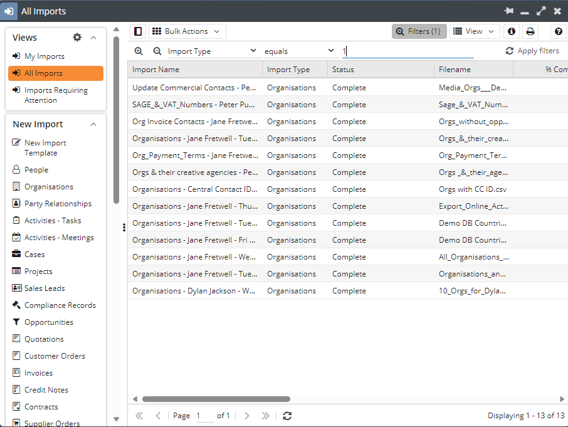Go to last page icon
568x427 pixels.
266,416
